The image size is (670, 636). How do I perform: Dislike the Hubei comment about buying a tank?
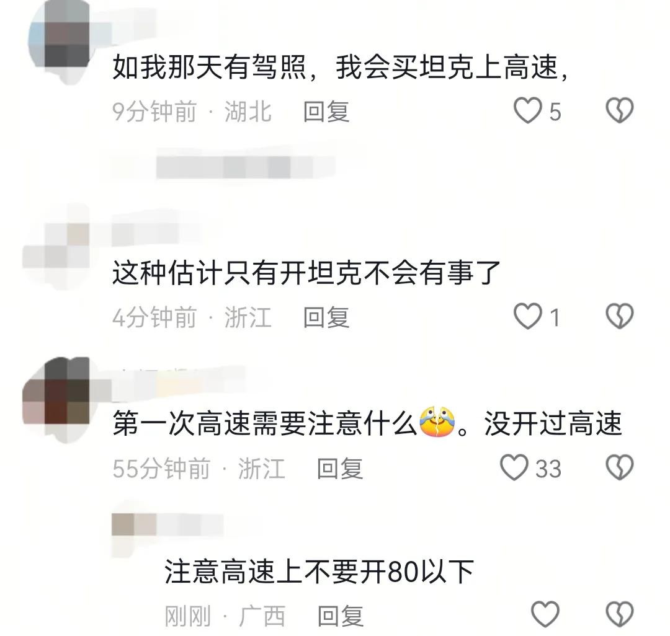coord(620,110)
